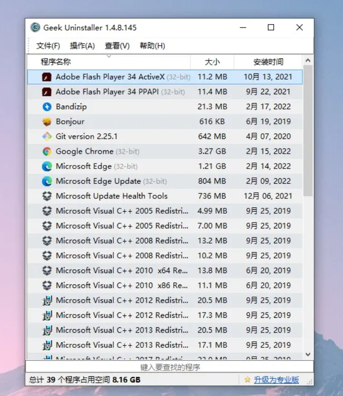Click icon of Visual C++ 2012 17.3 MB row
Viewport: 343px width, 396px height.
(x=47, y=315)
